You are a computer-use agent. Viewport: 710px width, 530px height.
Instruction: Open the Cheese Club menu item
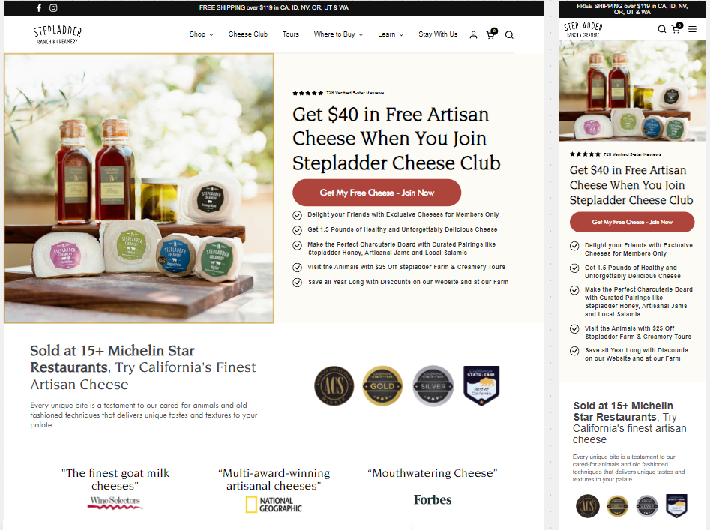coord(247,34)
